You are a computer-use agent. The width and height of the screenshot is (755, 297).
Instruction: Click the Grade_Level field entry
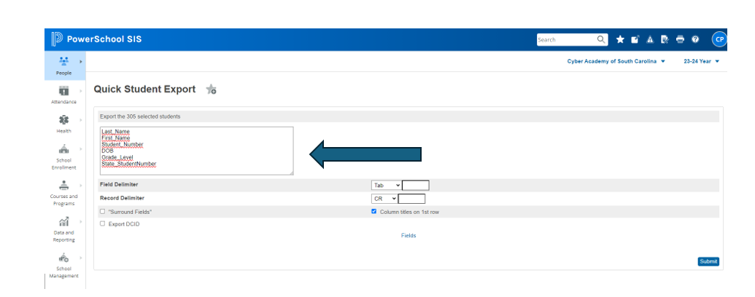117,158
